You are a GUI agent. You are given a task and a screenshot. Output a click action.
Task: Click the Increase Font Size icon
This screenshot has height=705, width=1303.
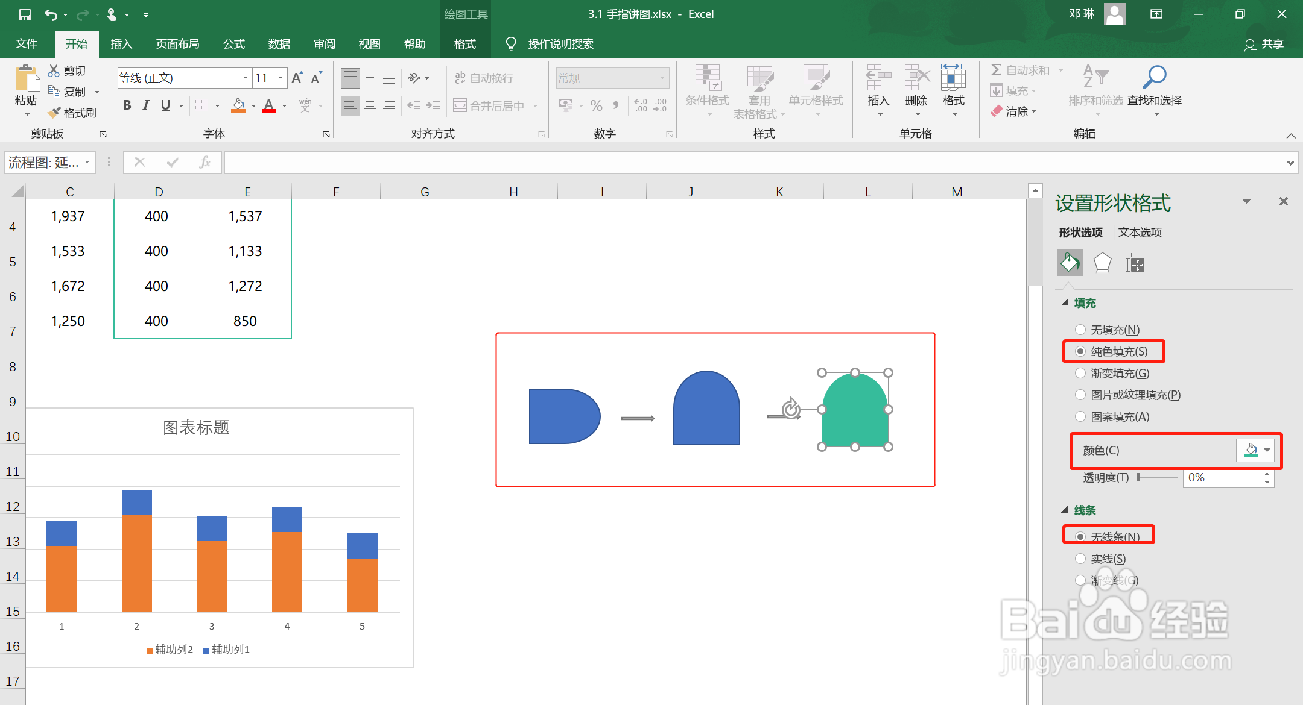coord(297,78)
